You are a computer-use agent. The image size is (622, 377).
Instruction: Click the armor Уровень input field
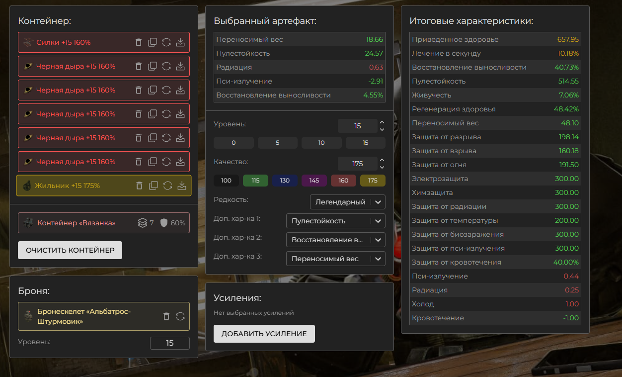pyautogui.click(x=169, y=343)
